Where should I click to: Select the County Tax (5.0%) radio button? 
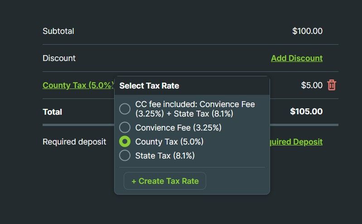click(125, 142)
